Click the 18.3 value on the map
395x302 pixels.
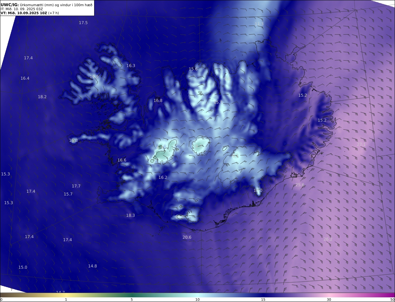(131, 216)
